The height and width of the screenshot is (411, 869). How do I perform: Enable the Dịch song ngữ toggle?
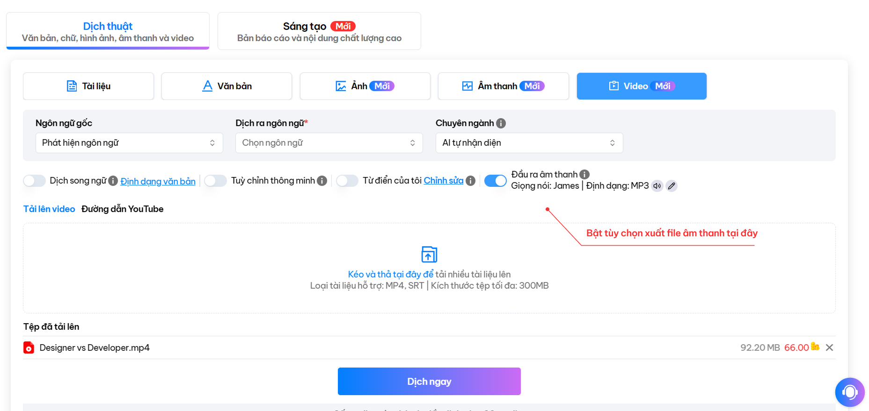[35, 181]
